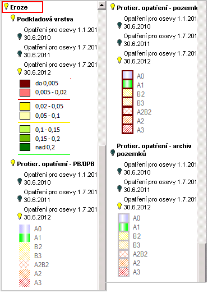The height and width of the screenshot is (293, 208).
Task: Click the B2 label in the pozemk legend
Action: click(x=141, y=94)
